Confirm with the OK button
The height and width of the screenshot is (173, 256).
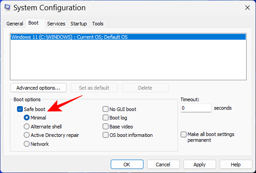pyautogui.click(x=127, y=165)
